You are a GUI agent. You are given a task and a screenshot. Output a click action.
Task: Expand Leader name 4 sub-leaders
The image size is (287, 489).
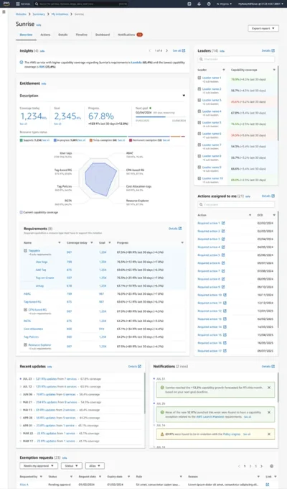pos(199,111)
